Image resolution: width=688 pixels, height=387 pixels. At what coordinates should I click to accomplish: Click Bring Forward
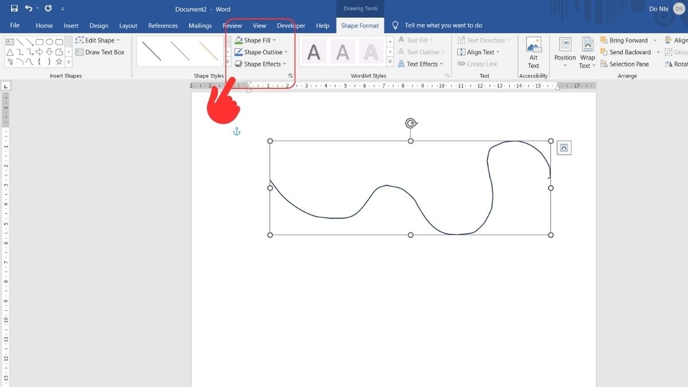point(624,40)
